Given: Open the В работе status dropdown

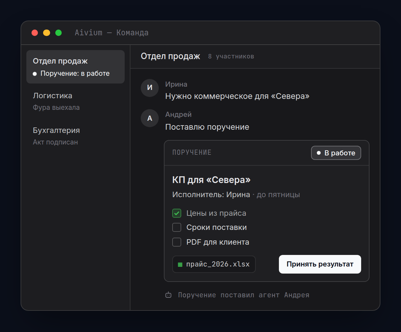Looking at the screenshot, I should tap(336, 153).
